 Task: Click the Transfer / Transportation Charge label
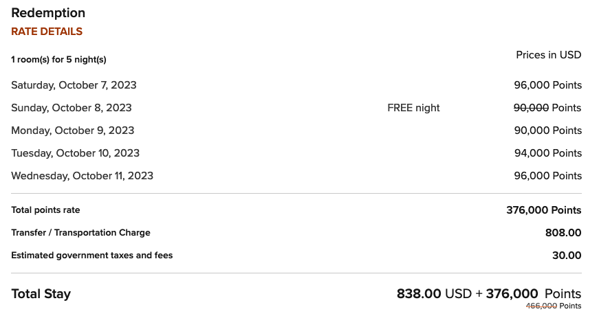pyautogui.click(x=80, y=233)
